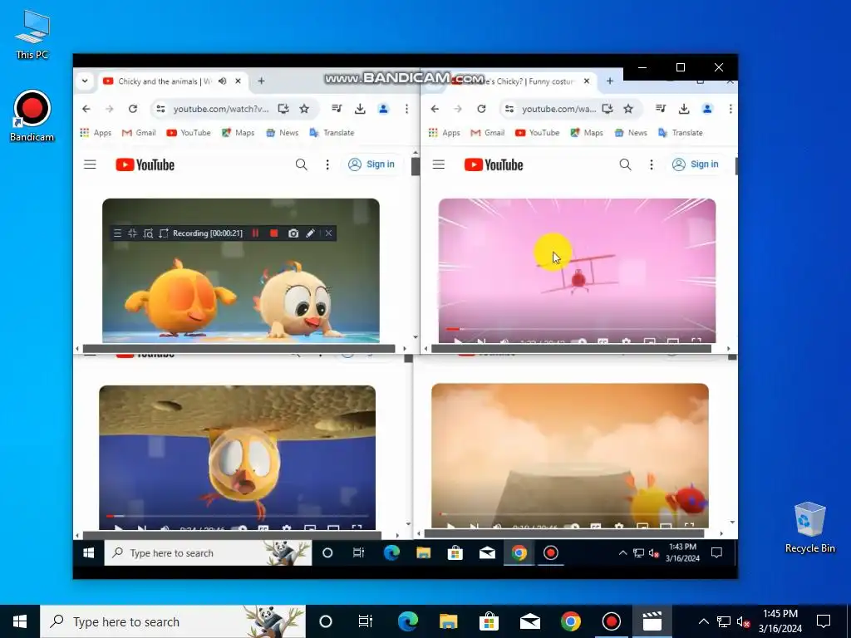Open Downloads in top-left Chrome toolbar

pos(360,109)
